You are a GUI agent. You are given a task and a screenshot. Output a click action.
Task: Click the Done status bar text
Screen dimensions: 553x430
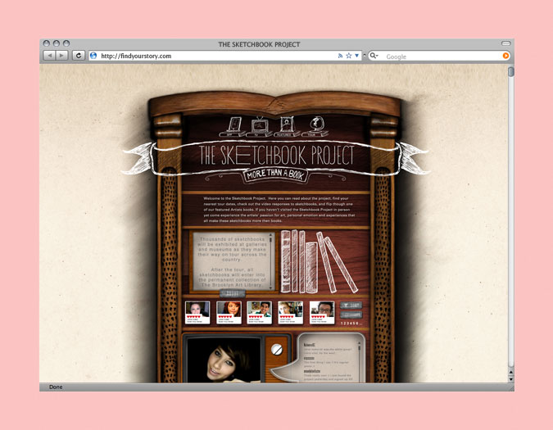(56, 387)
